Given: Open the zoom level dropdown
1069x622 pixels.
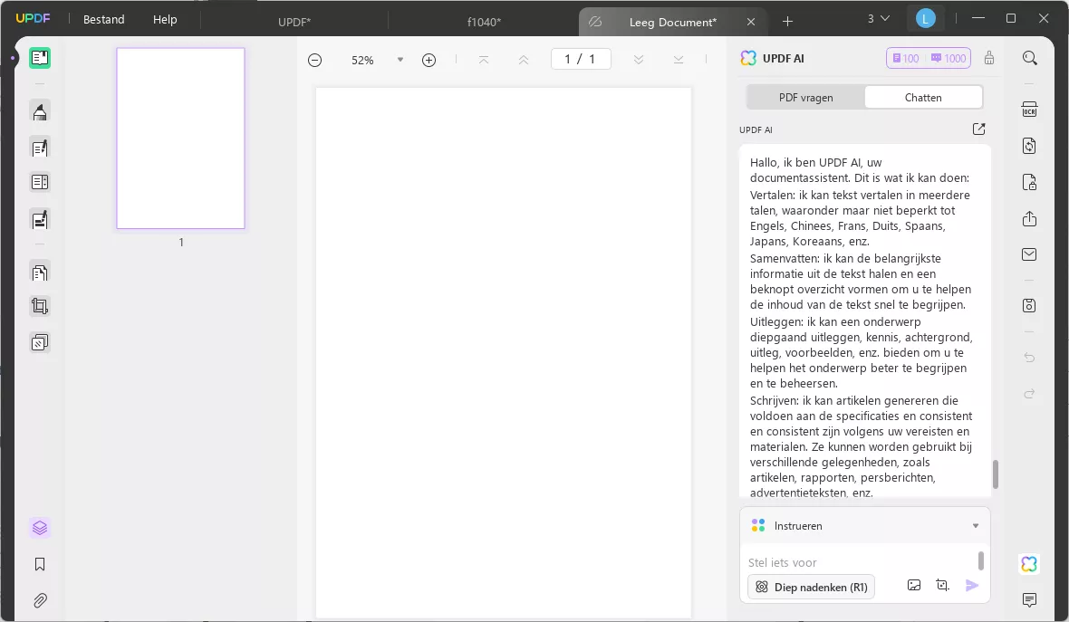Looking at the screenshot, I should click(x=400, y=60).
